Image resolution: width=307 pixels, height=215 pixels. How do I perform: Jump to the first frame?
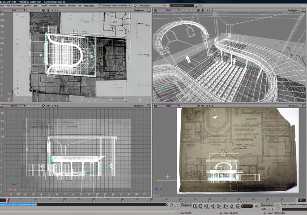[206, 206]
